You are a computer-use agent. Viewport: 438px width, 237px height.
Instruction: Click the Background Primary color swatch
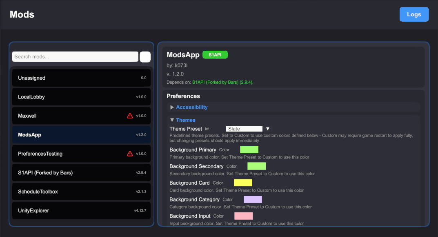(x=249, y=150)
